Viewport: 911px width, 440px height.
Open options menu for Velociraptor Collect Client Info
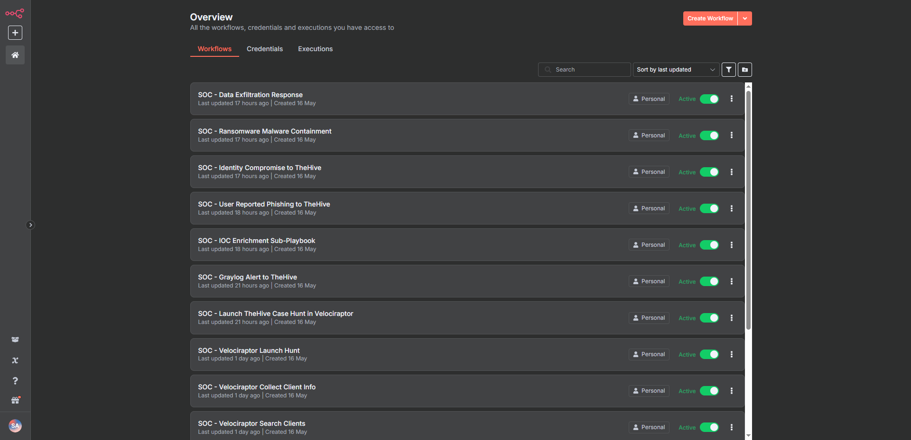pyautogui.click(x=732, y=391)
